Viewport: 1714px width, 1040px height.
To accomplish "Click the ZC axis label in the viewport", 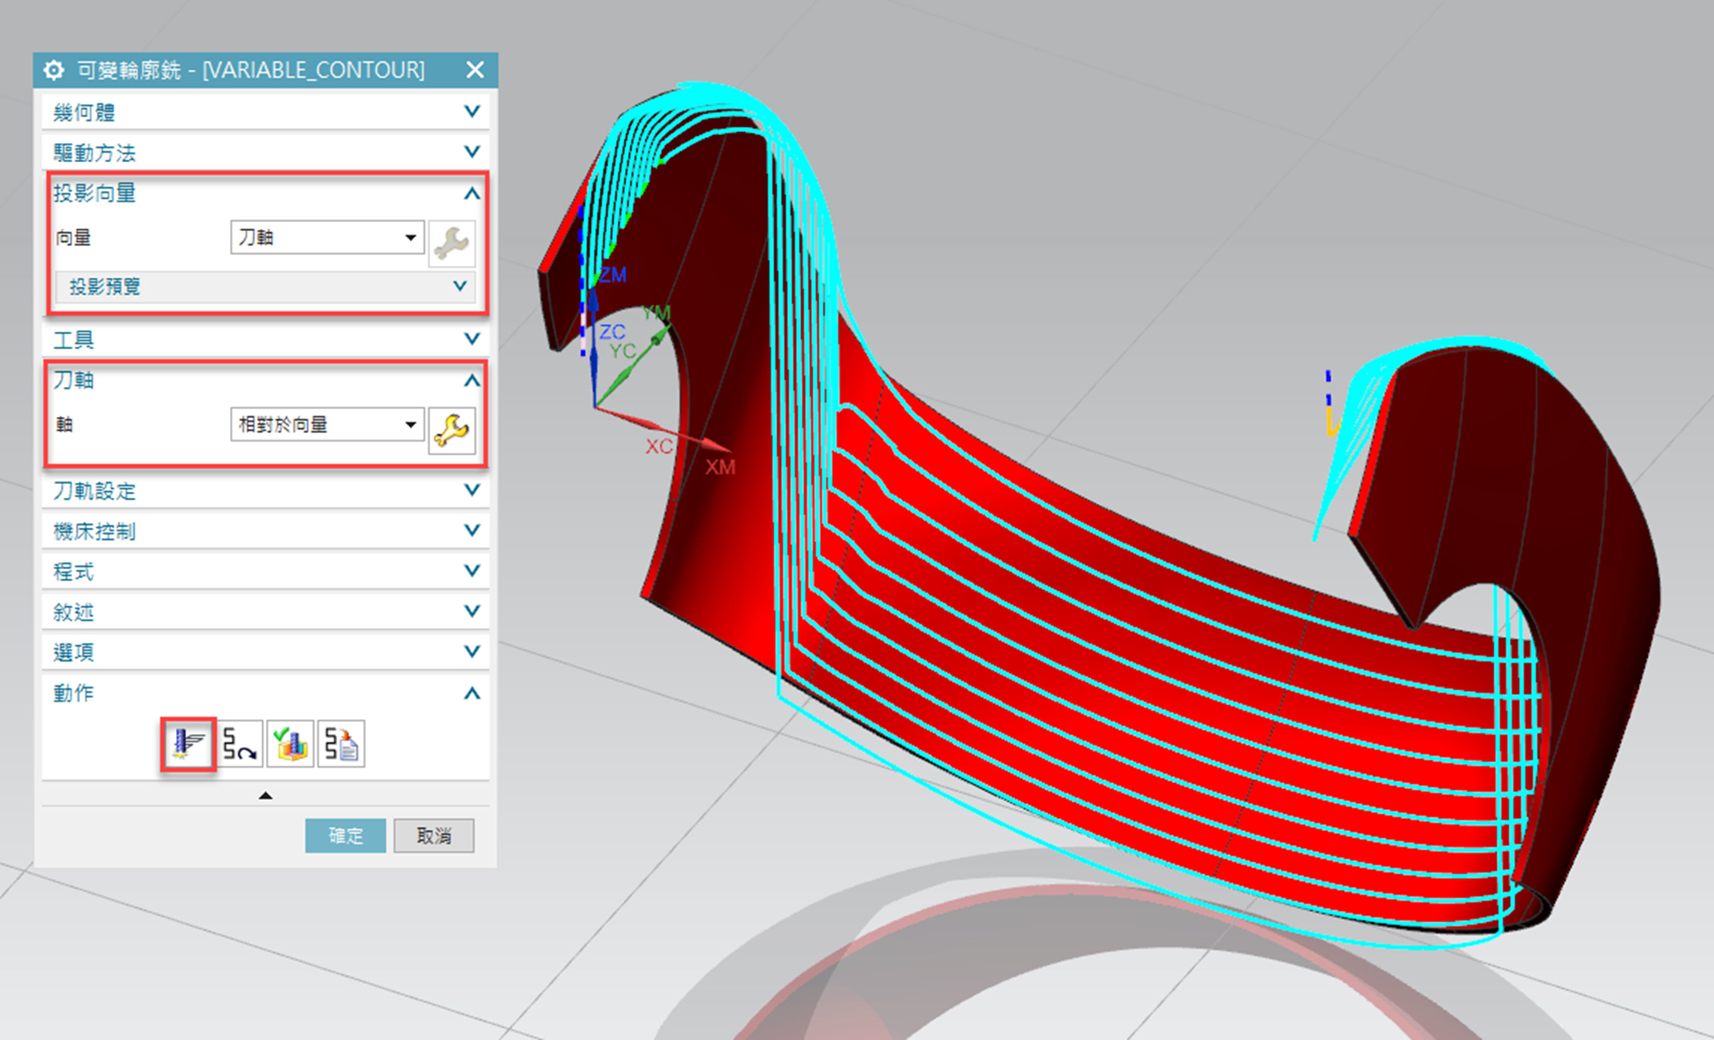I will tap(612, 332).
